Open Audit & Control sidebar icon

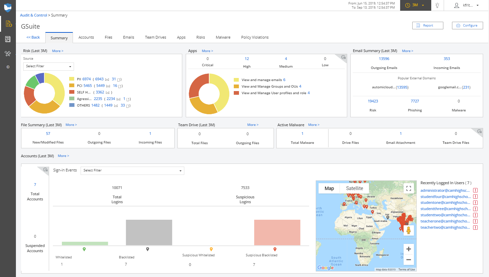8,24
